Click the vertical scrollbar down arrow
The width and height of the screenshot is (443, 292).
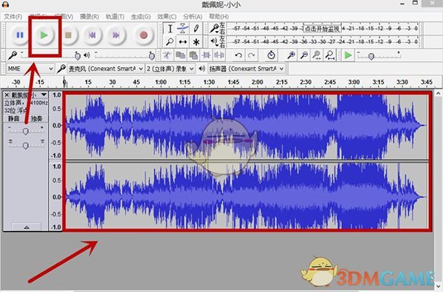[438, 287]
